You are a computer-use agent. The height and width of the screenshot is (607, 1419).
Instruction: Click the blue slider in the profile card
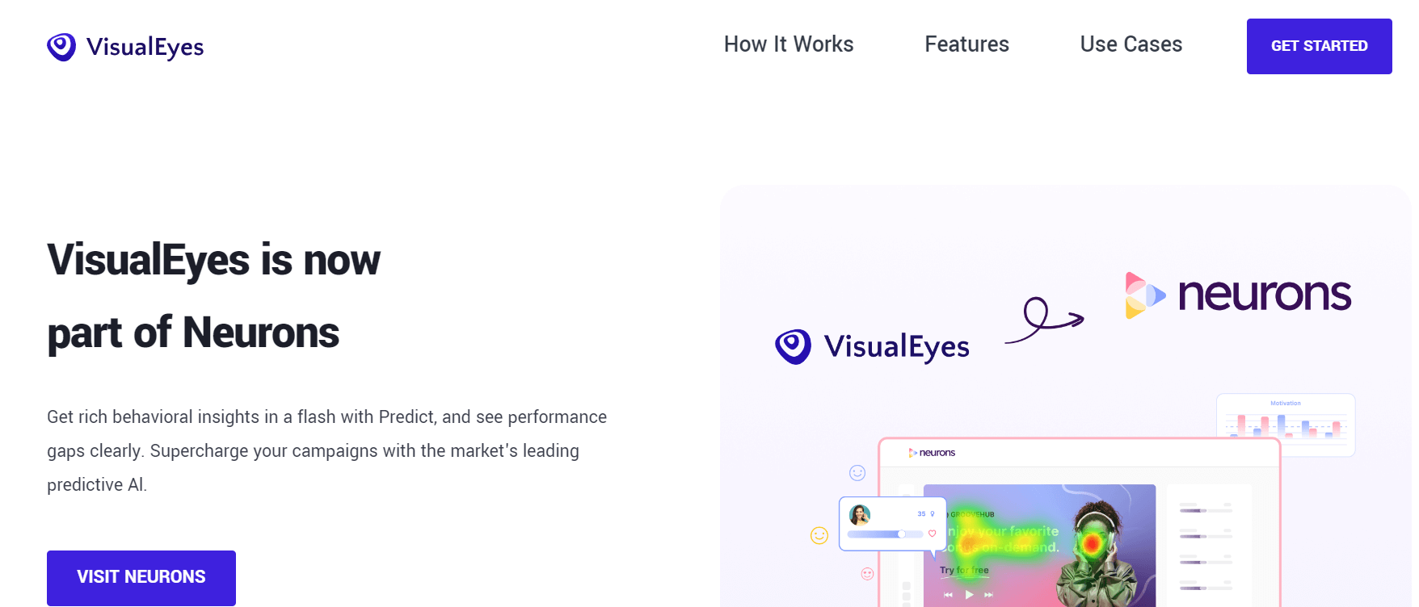tap(884, 534)
